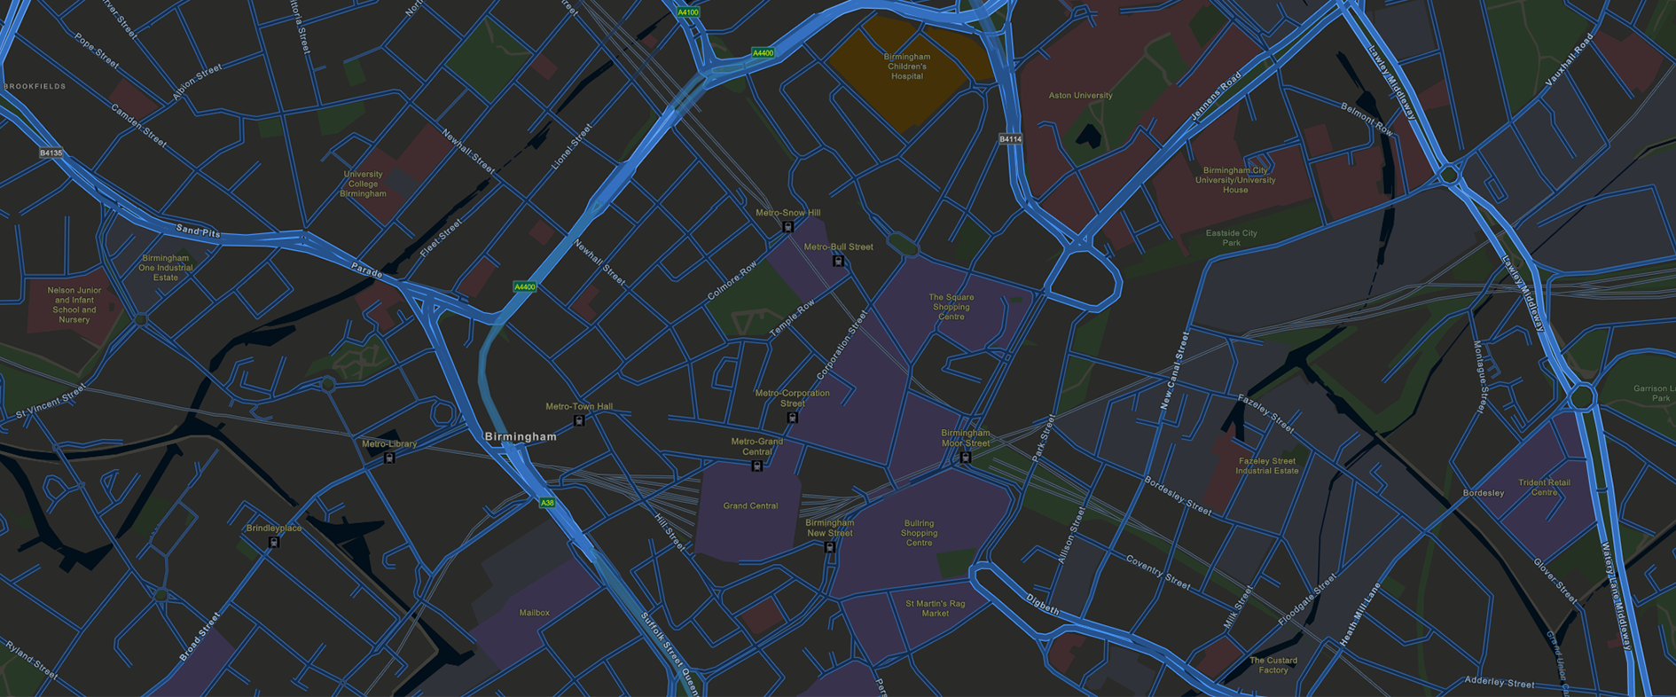Viewport: 1676px width, 697px height.
Task: Click the St Vincent Street label
Action: pos(51,401)
